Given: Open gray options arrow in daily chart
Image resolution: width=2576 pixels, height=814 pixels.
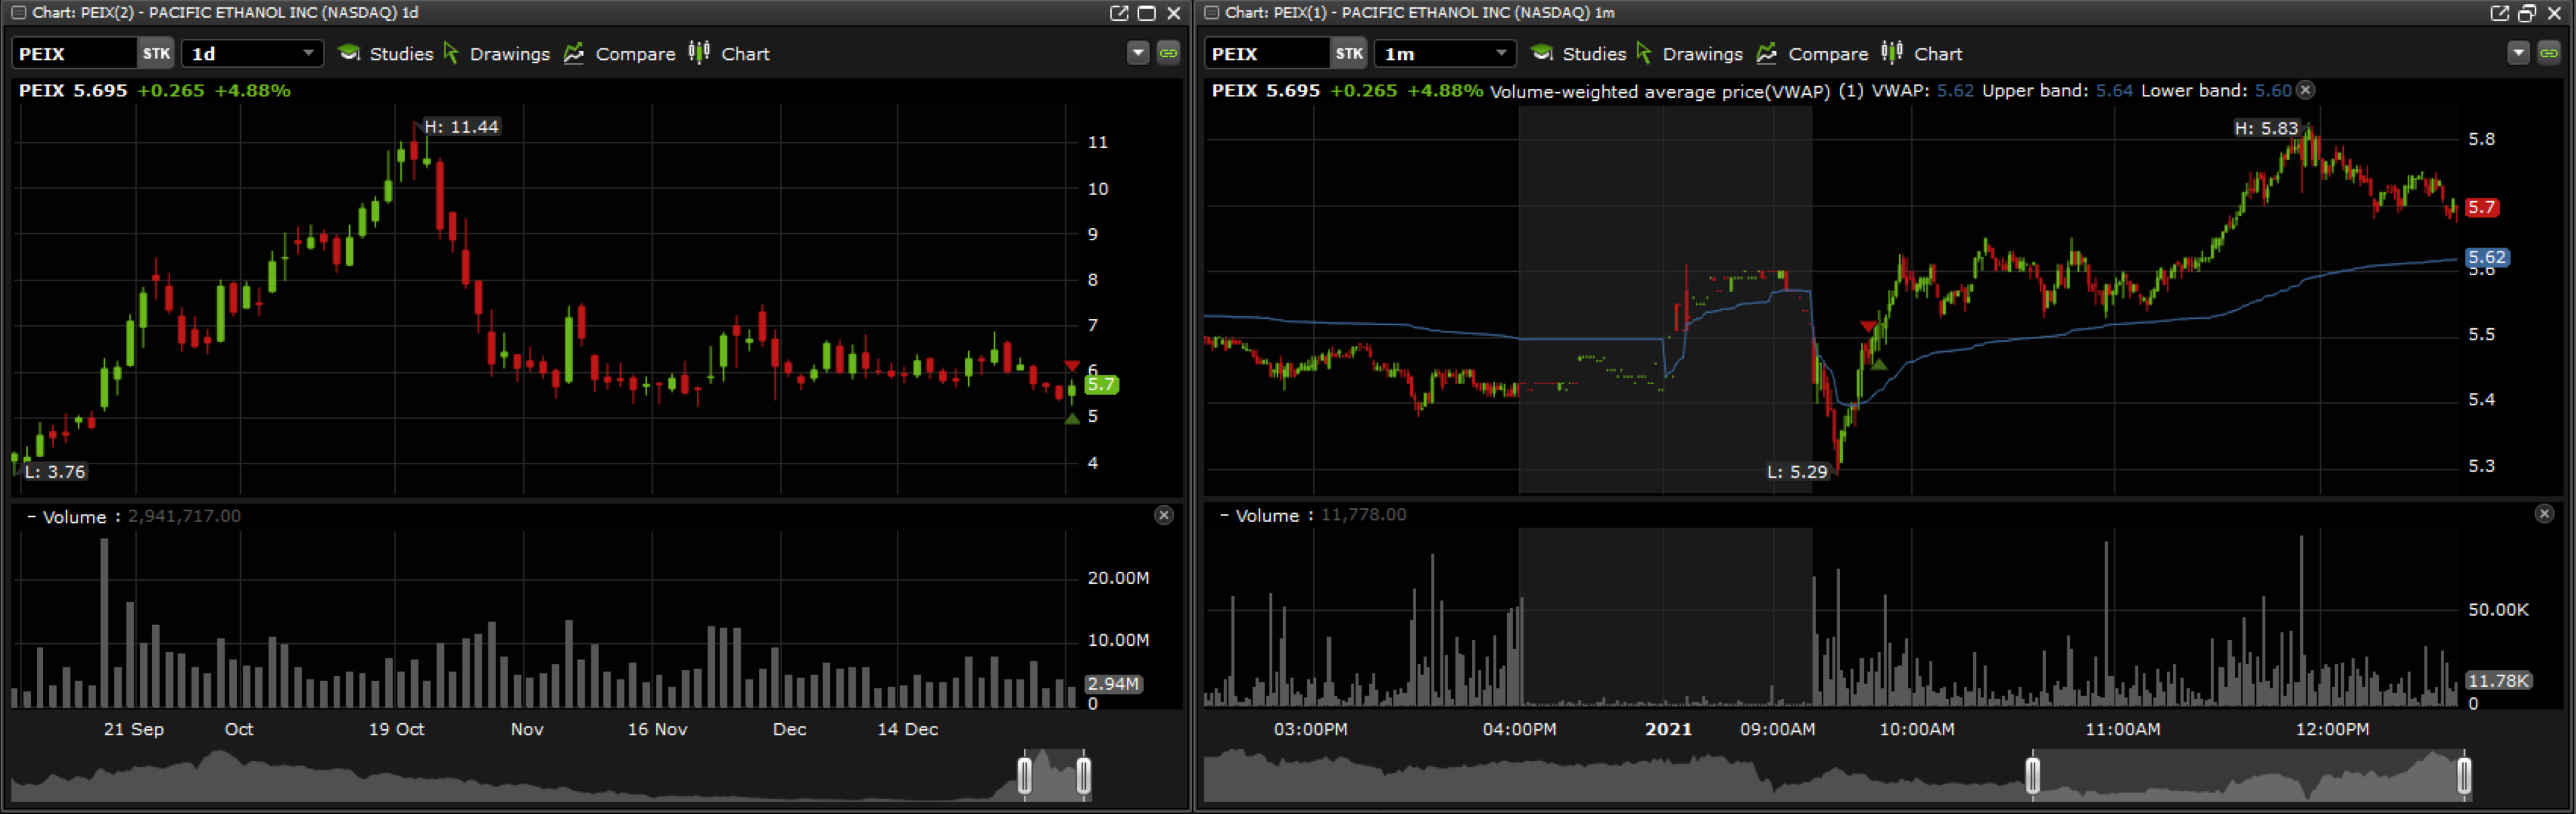Looking at the screenshot, I should click(1138, 53).
